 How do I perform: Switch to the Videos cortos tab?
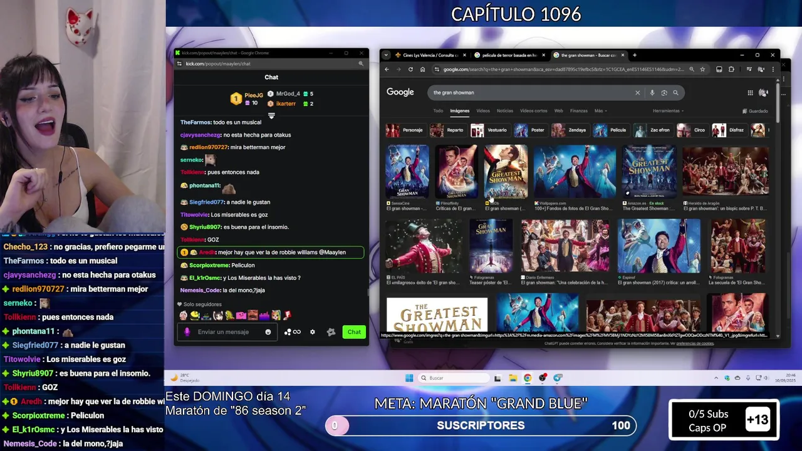point(533,111)
